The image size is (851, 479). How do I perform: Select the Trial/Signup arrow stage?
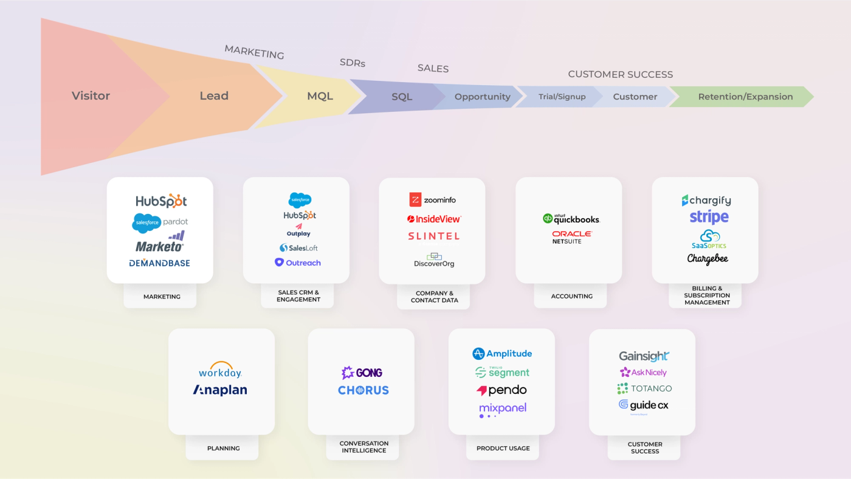tap(562, 97)
